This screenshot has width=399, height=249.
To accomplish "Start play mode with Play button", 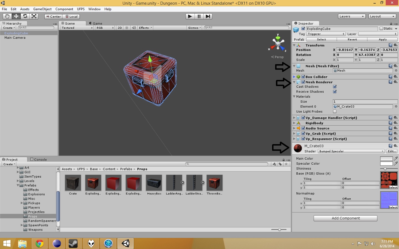I will [x=190, y=16].
